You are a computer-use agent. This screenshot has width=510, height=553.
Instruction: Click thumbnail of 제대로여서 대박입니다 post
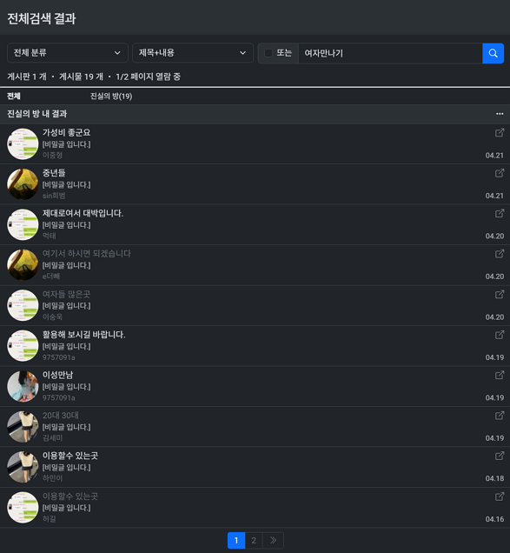coord(23,224)
